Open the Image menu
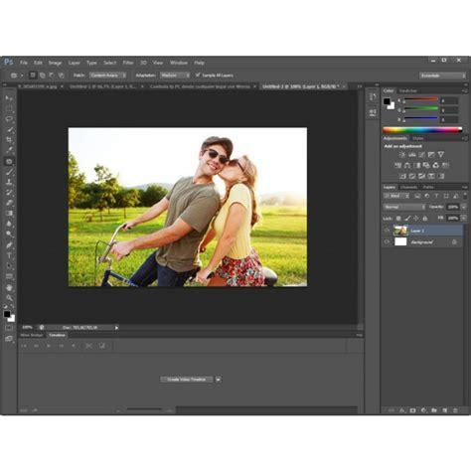The width and height of the screenshot is (471, 471). [x=55, y=63]
